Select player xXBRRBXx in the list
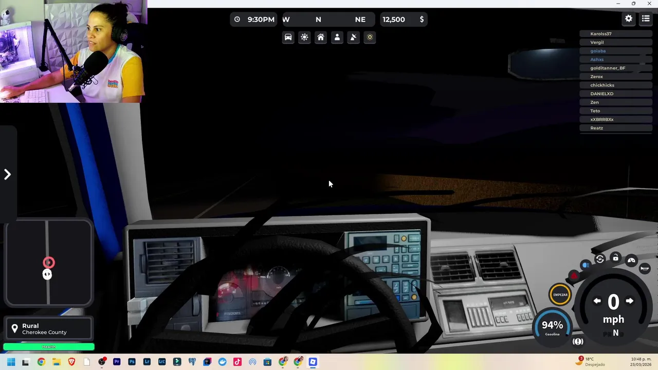Viewport: 658px width, 370px height. click(x=616, y=120)
